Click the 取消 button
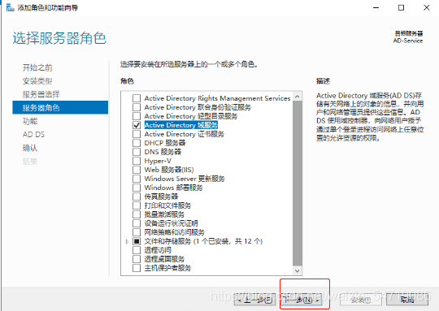 click(x=407, y=300)
